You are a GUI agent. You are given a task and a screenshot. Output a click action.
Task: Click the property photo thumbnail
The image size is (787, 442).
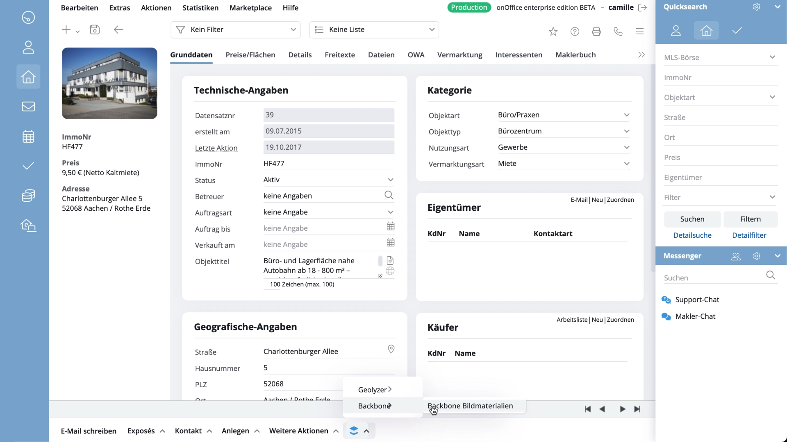coord(109,83)
